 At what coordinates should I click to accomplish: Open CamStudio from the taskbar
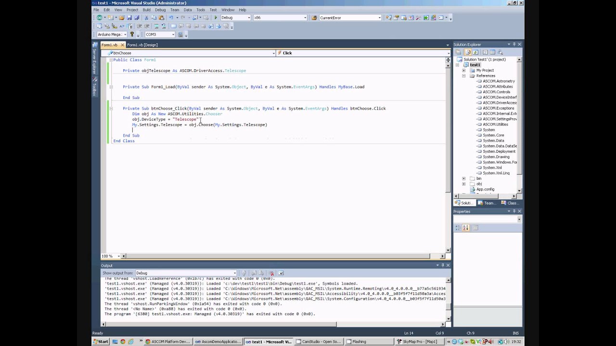click(x=318, y=342)
